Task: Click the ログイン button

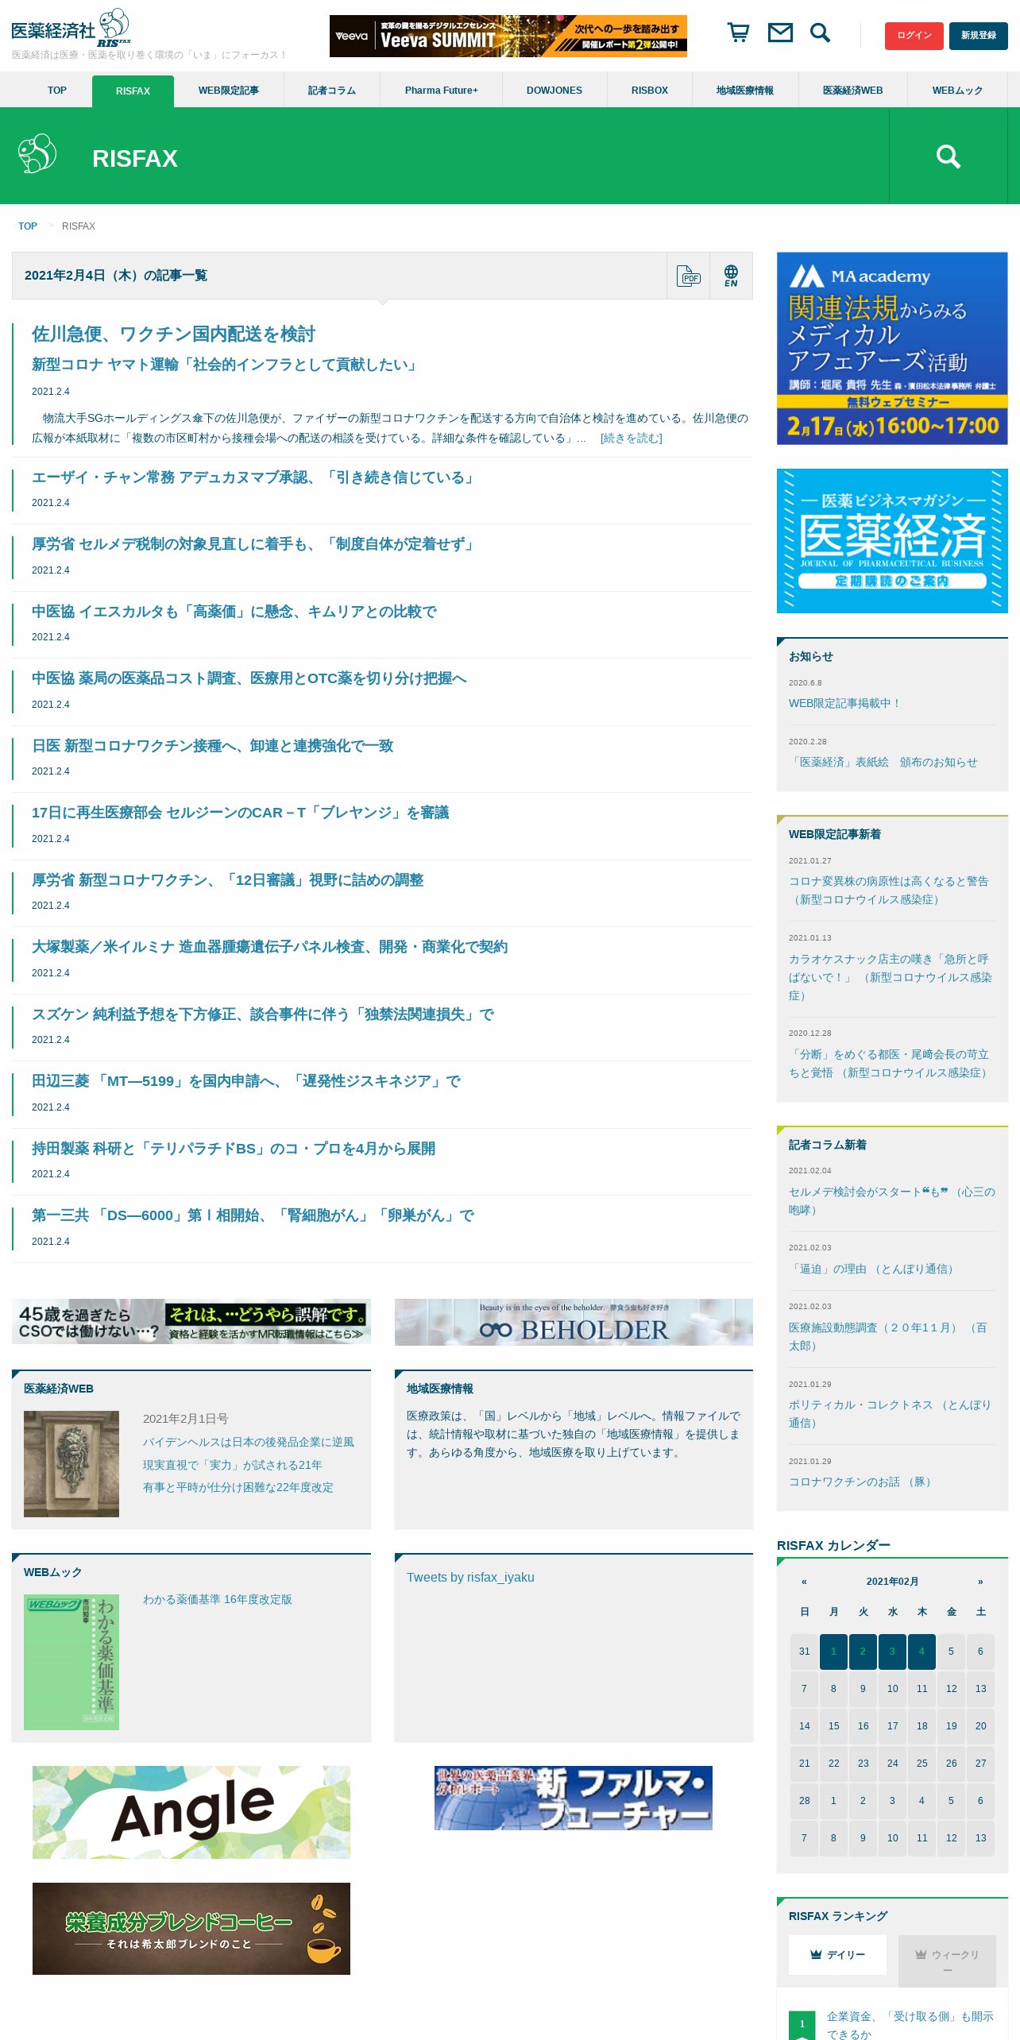Action: [914, 36]
